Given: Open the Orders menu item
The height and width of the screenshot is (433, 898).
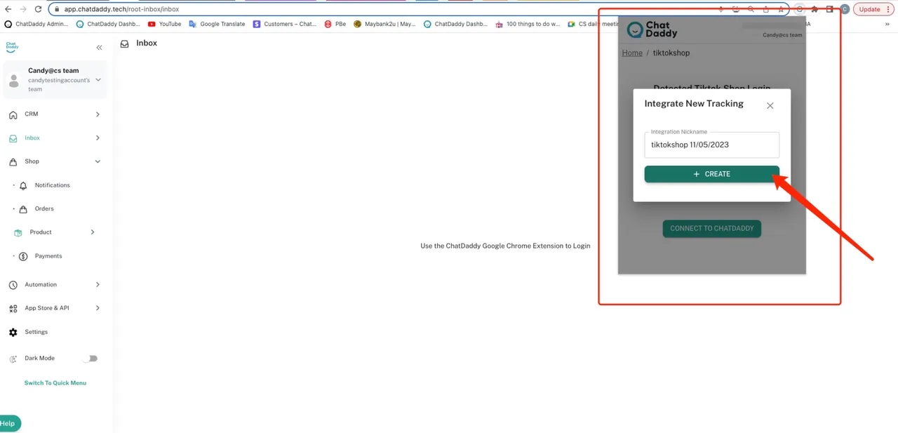Looking at the screenshot, I should pyautogui.click(x=44, y=209).
